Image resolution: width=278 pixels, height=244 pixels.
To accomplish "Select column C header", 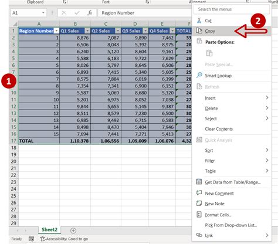I will coord(106,24).
